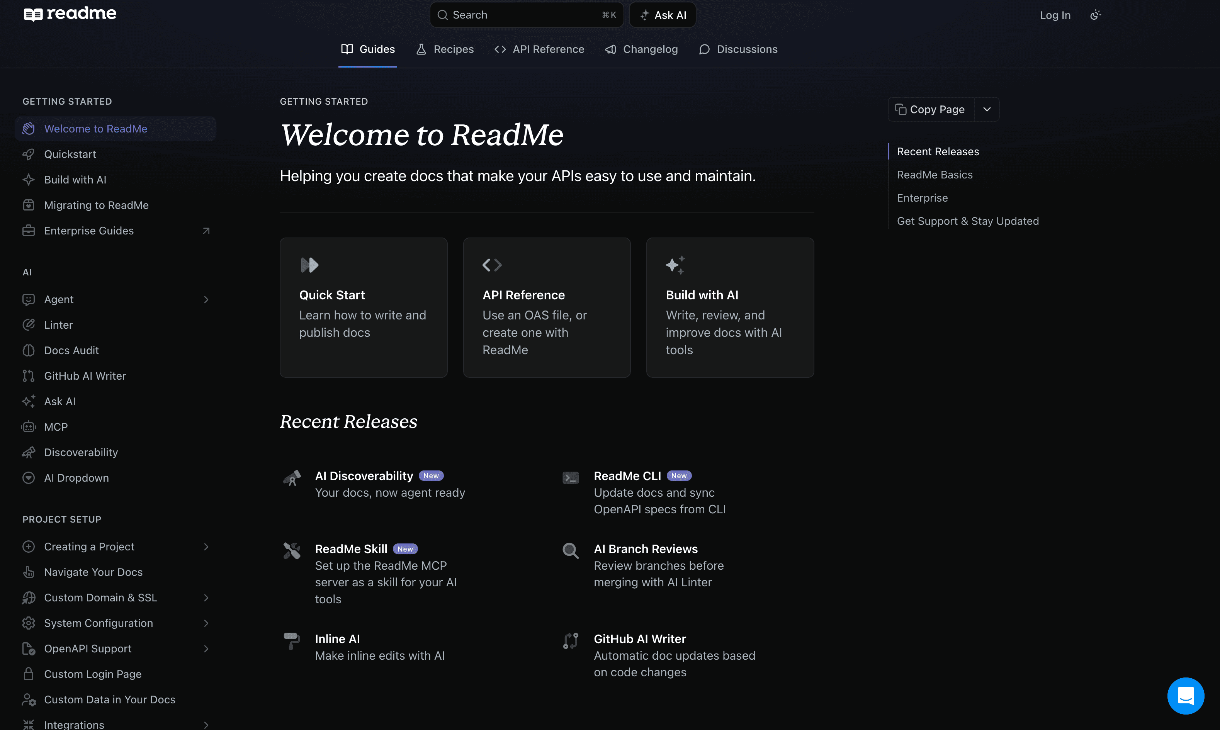Jump to Get Support & Stay Updated
This screenshot has width=1220, height=730.
pyautogui.click(x=968, y=221)
